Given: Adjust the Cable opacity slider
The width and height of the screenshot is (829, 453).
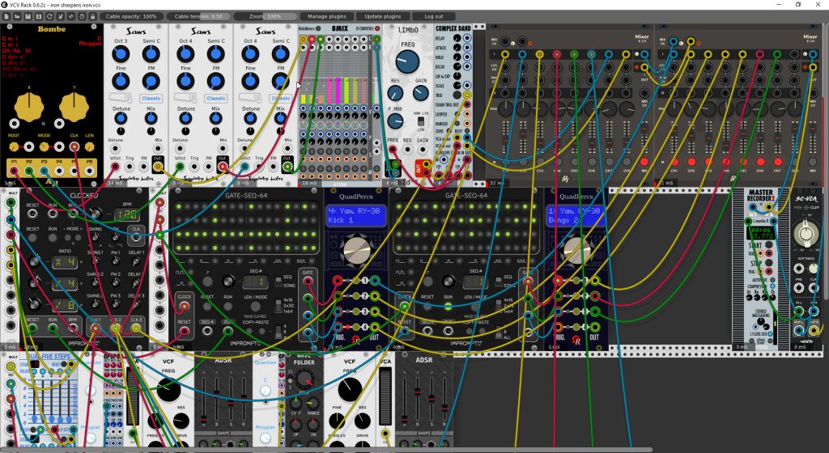Looking at the screenshot, I should point(131,16).
